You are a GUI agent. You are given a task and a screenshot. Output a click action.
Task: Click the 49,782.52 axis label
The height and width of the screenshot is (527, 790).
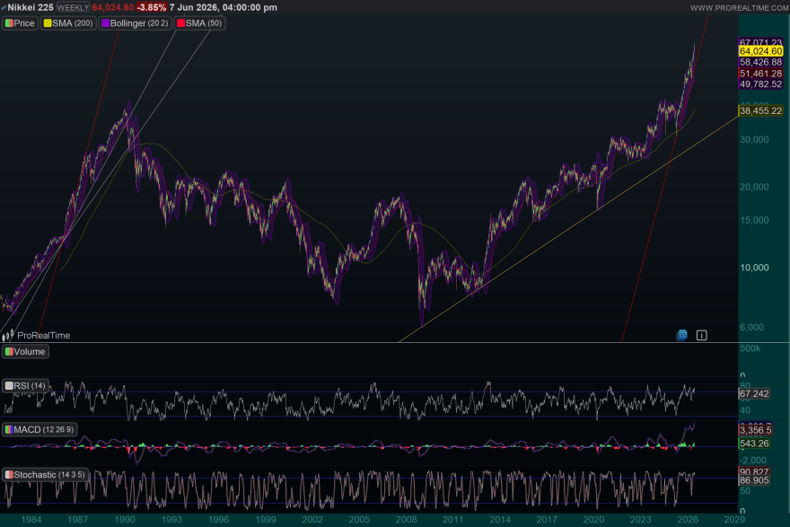760,84
